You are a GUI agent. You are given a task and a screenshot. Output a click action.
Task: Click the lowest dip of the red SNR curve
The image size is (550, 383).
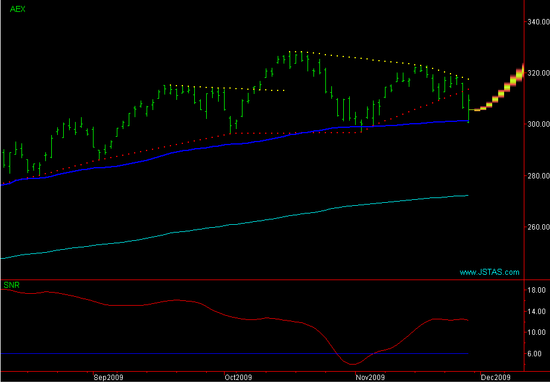point(352,364)
